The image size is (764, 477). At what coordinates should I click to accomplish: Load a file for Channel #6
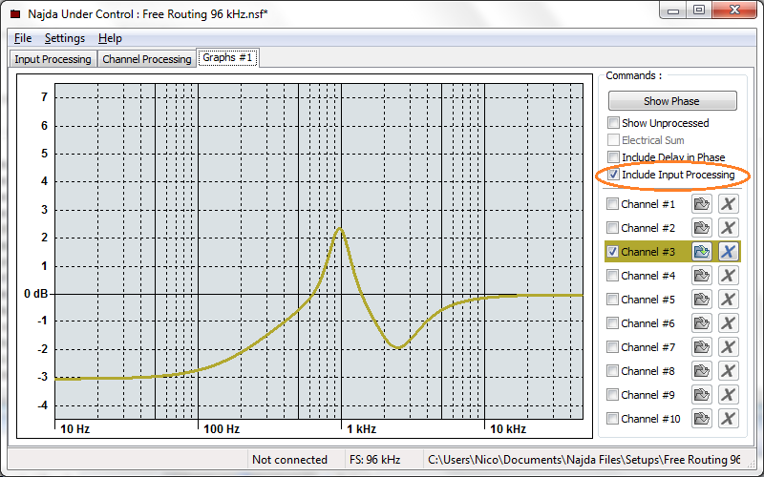coord(702,323)
